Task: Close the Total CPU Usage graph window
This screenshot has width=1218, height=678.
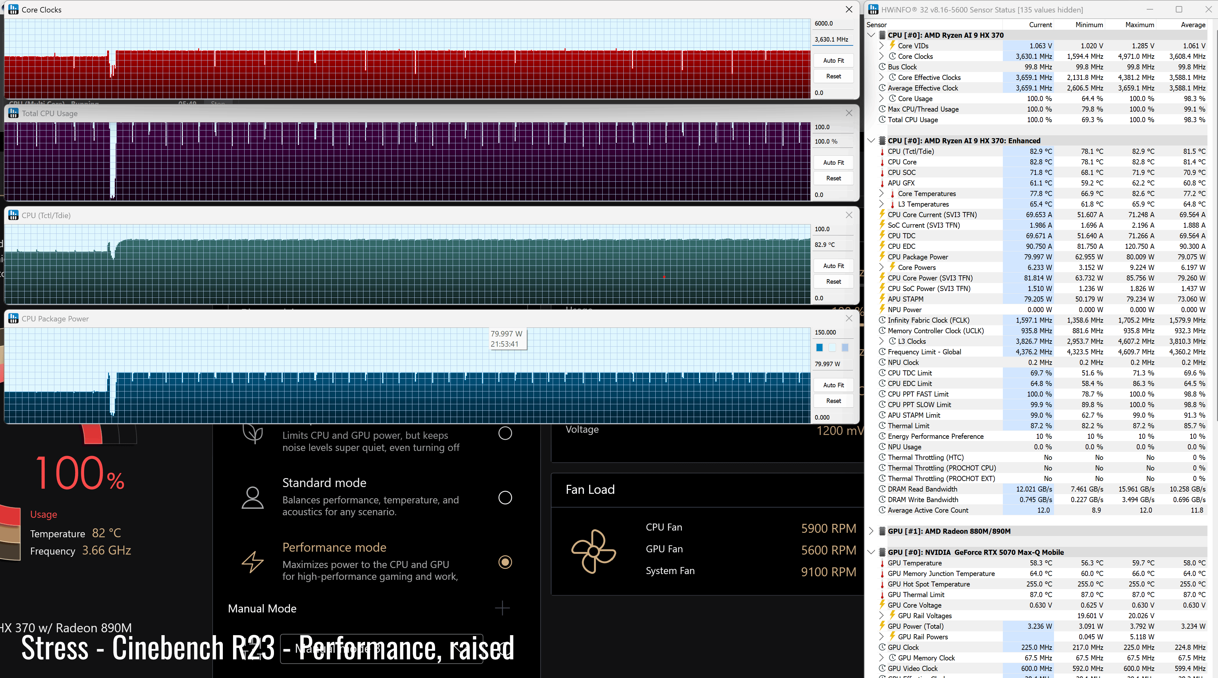Action: pyautogui.click(x=849, y=113)
